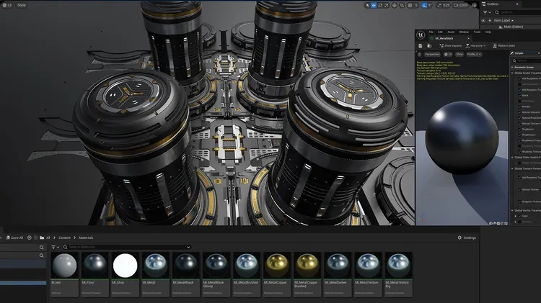This screenshot has height=303, width=541.
Task: Open the Edit menu in material editor
Action: click(x=440, y=32)
